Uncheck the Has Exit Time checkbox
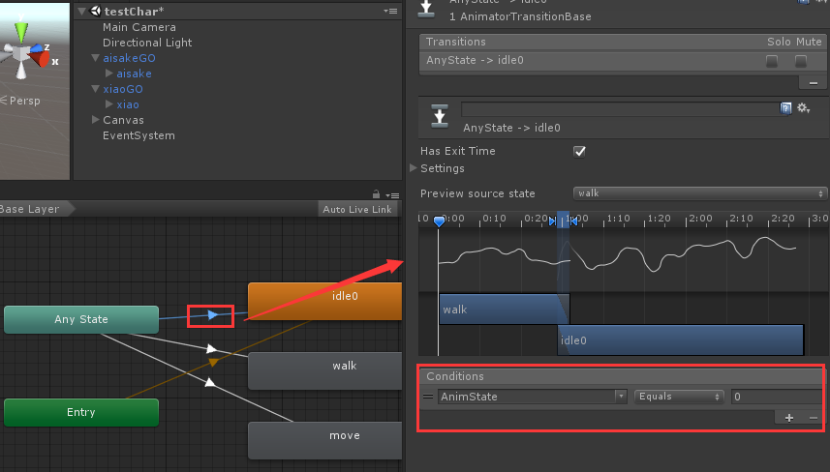This screenshot has height=472, width=830. [x=579, y=151]
